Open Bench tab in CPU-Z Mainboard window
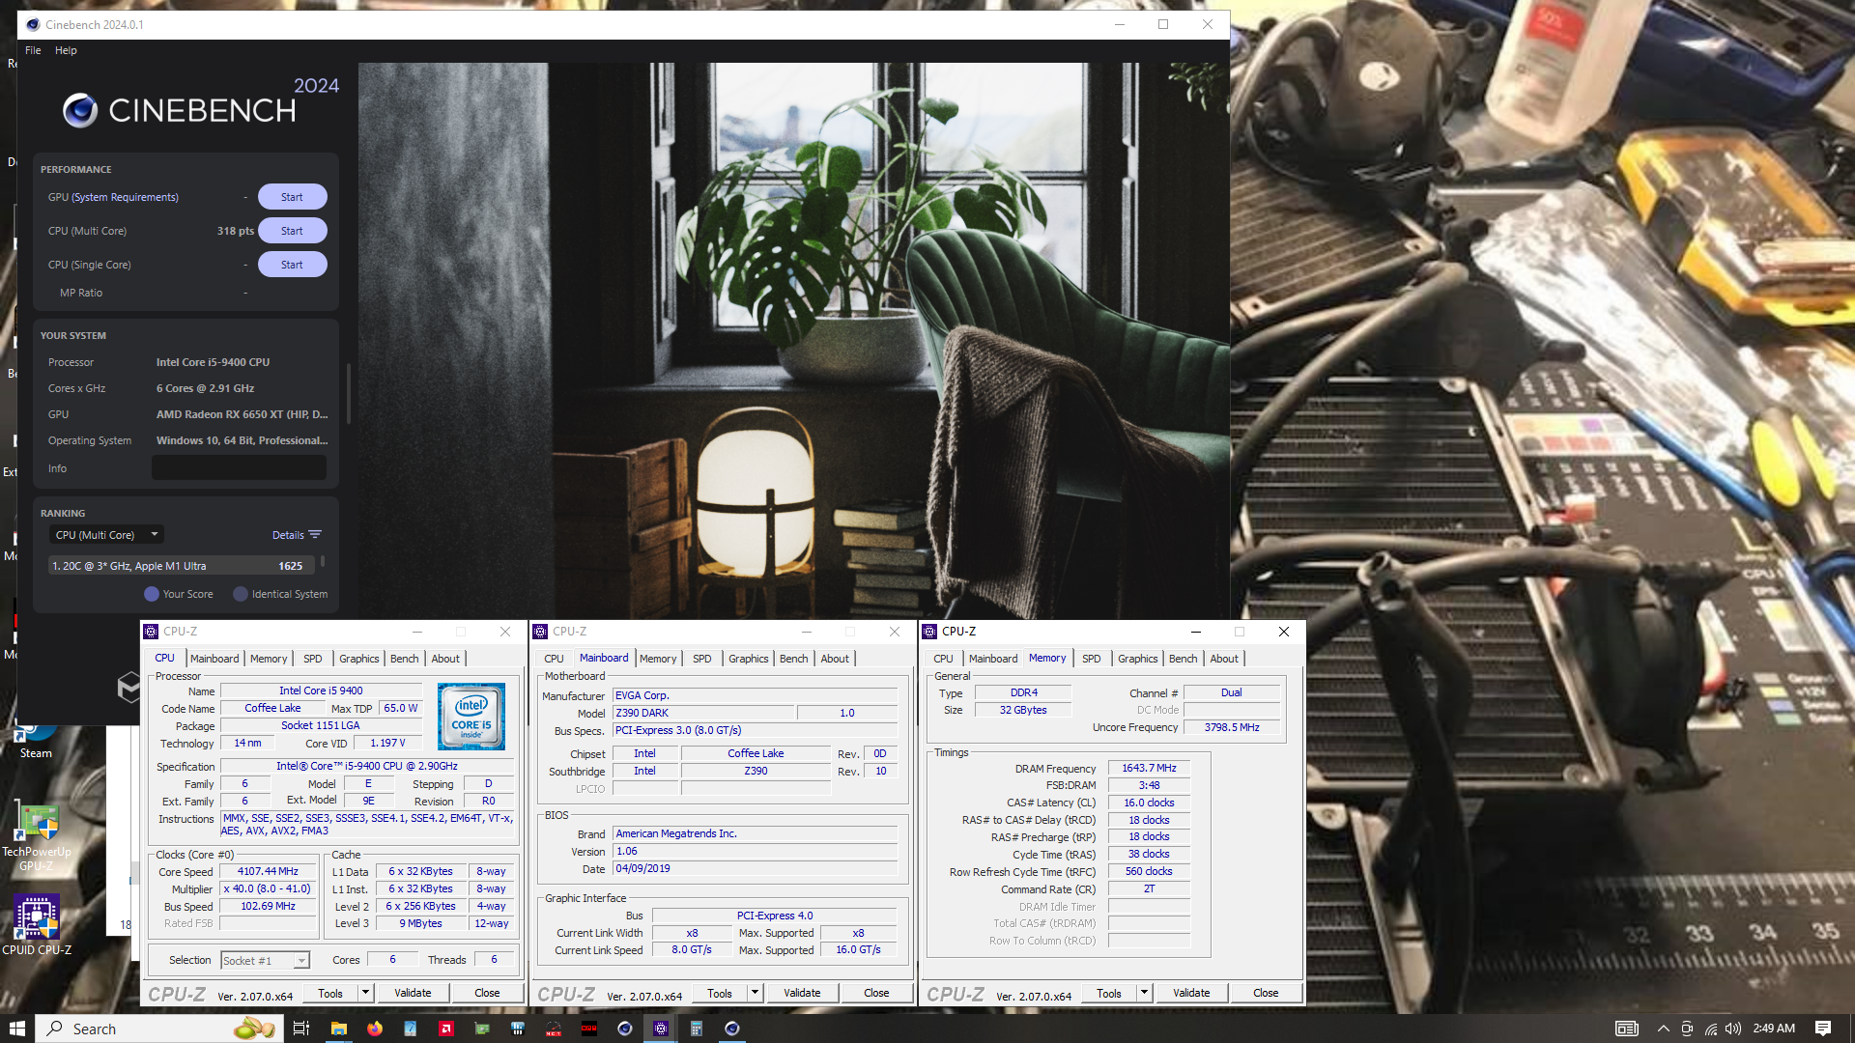 794,659
